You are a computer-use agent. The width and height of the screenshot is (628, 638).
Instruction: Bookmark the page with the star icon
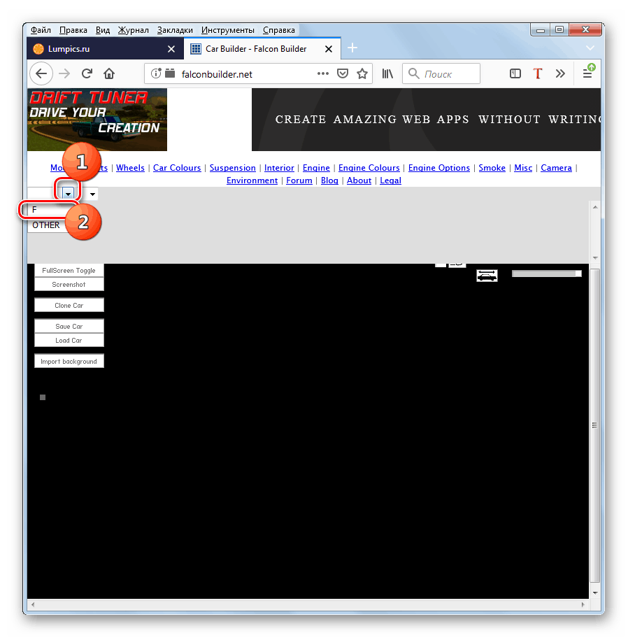coord(362,73)
